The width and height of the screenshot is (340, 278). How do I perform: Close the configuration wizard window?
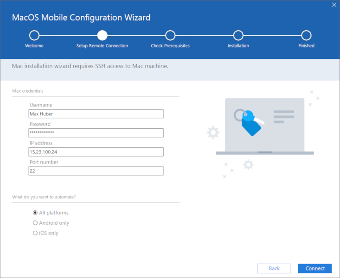334,5
